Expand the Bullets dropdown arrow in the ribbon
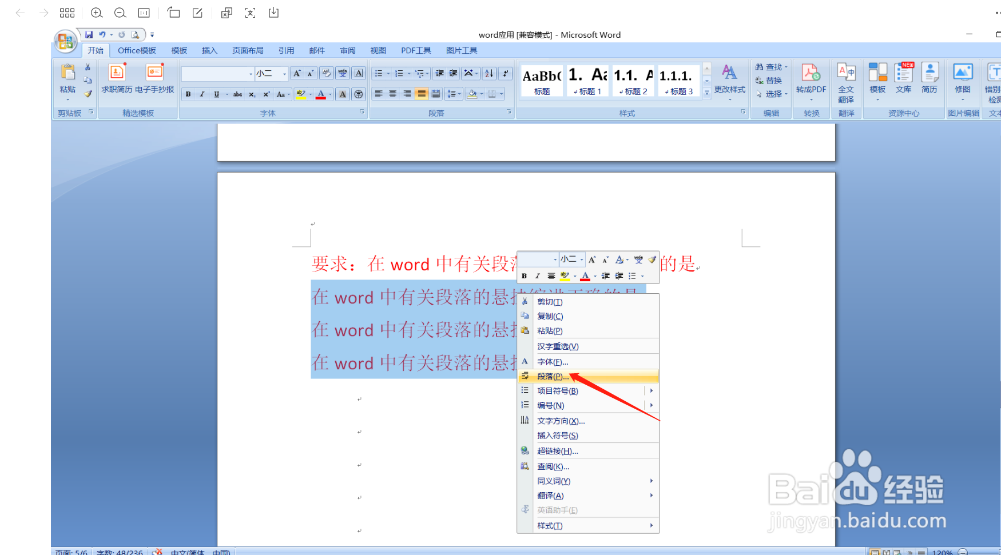 tap(388, 73)
